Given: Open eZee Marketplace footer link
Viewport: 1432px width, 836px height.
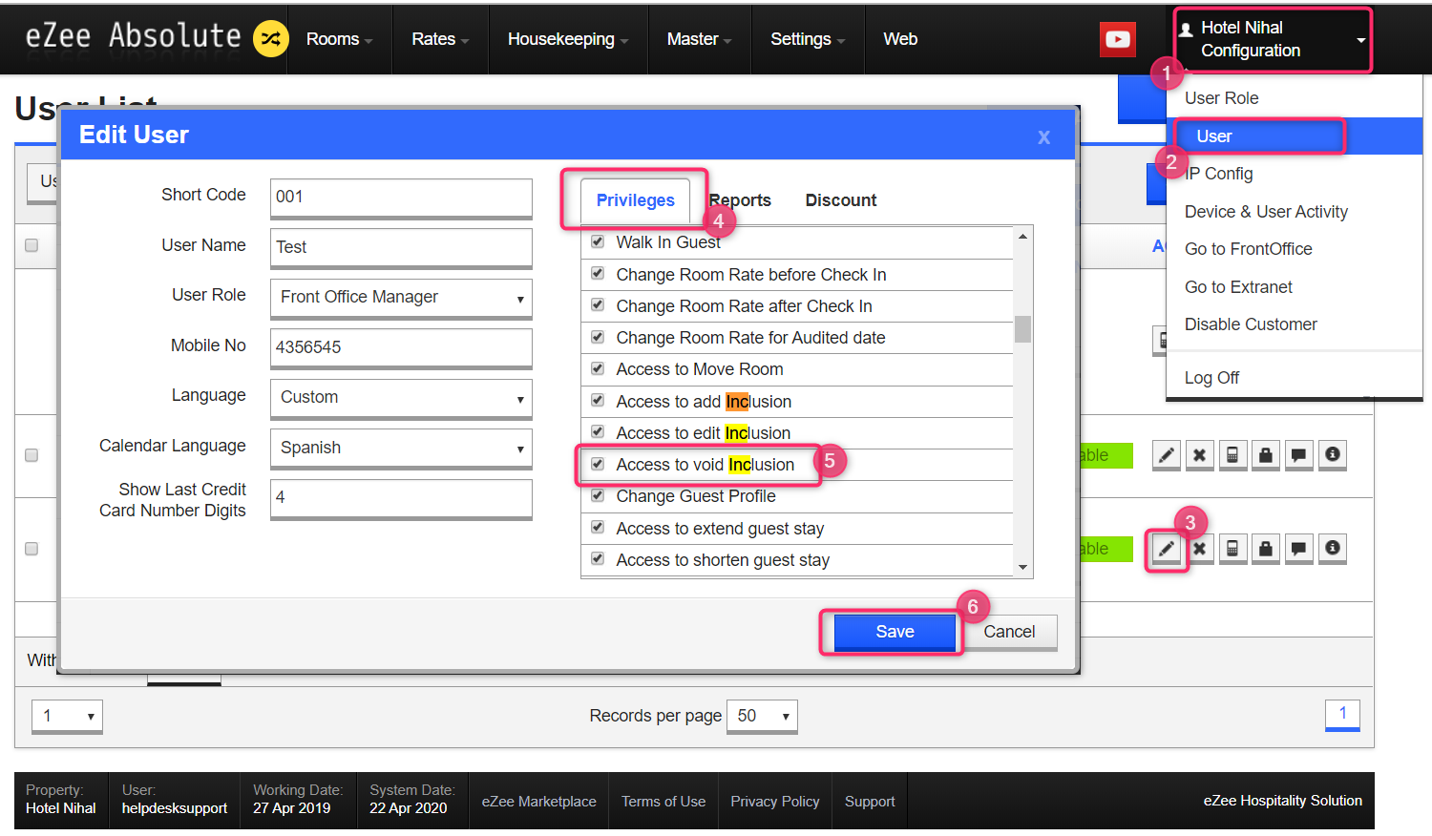Looking at the screenshot, I should click(538, 802).
